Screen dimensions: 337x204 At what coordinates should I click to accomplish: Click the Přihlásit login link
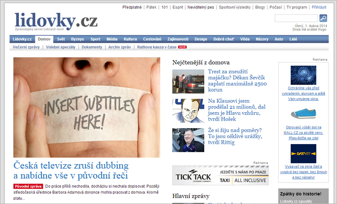point(319,7)
